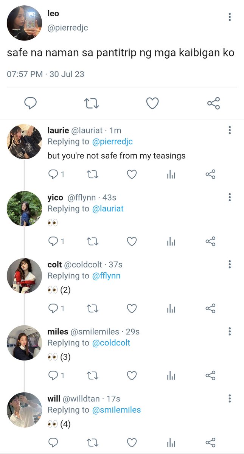This screenshot has width=244, height=454.
Task: Open three-dot menu on miles's reply
Action: (230, 331)
